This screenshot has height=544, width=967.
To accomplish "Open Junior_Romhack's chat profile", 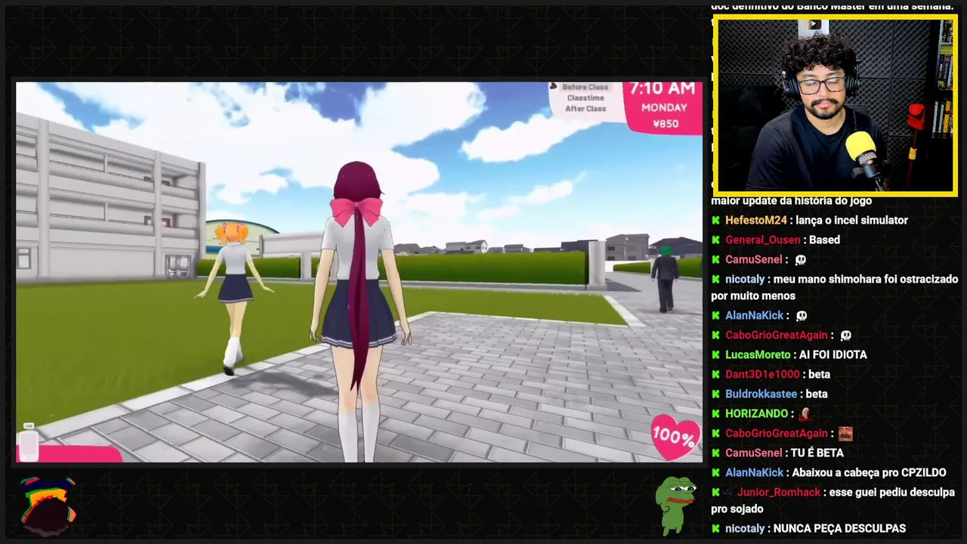I will tap(779, 492).
